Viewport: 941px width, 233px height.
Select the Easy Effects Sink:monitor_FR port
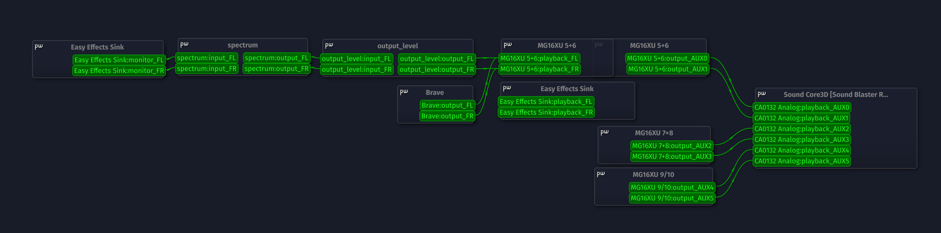(x=119, y=71)
